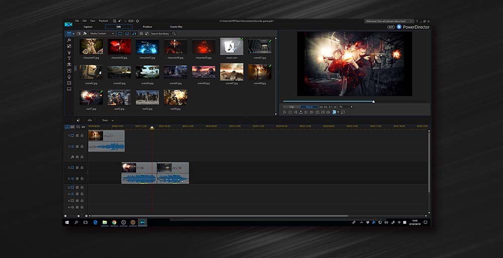Click the preview seek bar handle
Screen dimensions: 503x258
[373, 101]
